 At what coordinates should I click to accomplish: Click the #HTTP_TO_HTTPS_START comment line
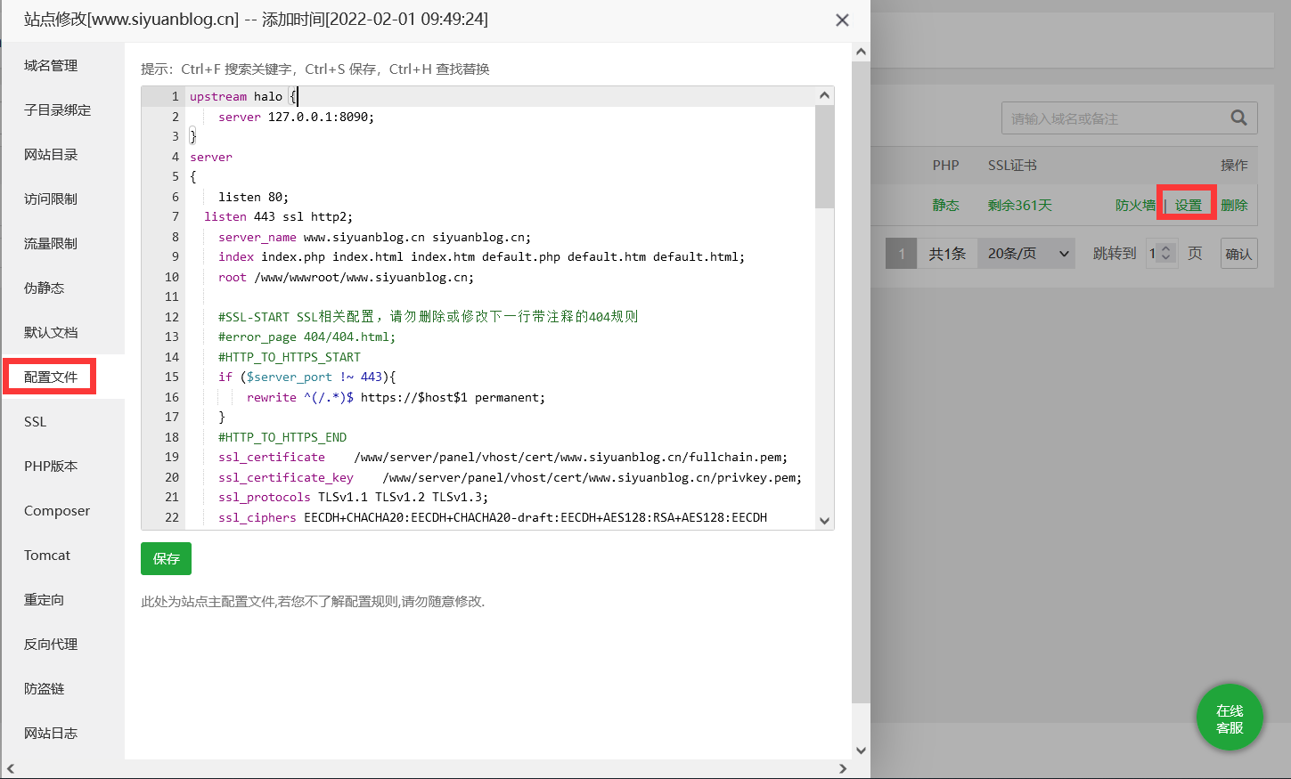290,357
